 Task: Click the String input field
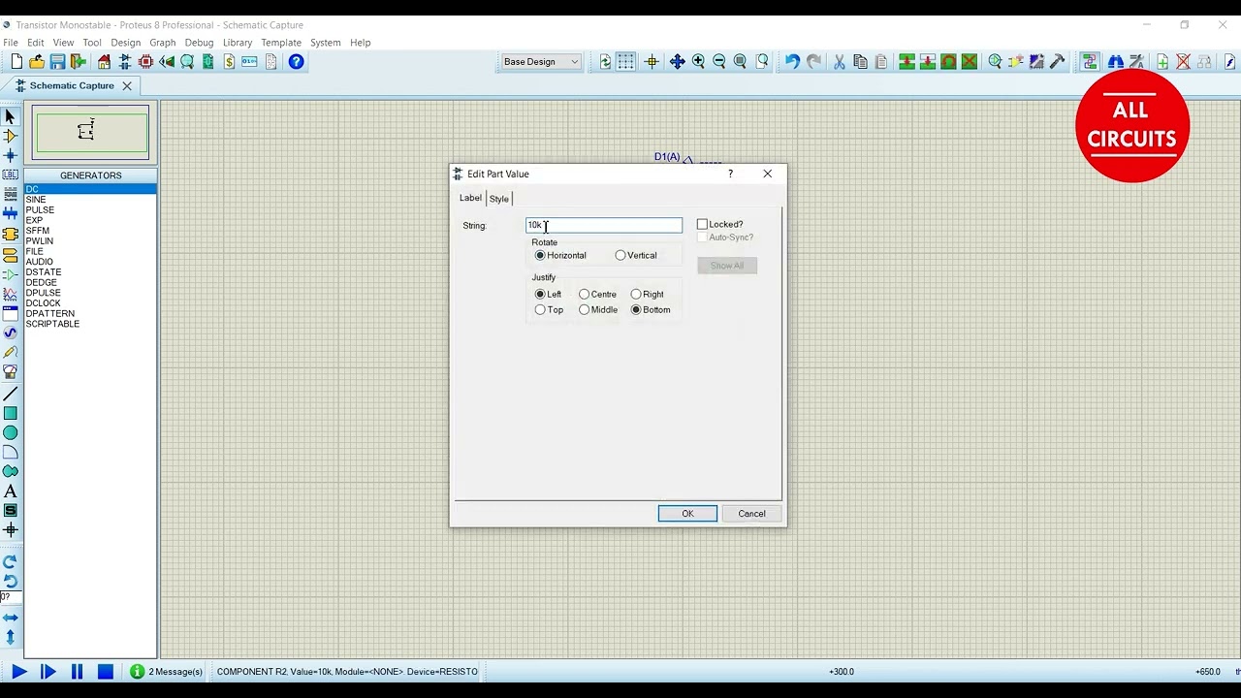[604, 225]
